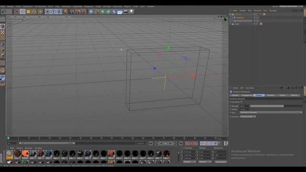This screenshot has height=172, width=306.
Task: Open the Type dropdown in Displacer attributes
Action: [271, 113]
